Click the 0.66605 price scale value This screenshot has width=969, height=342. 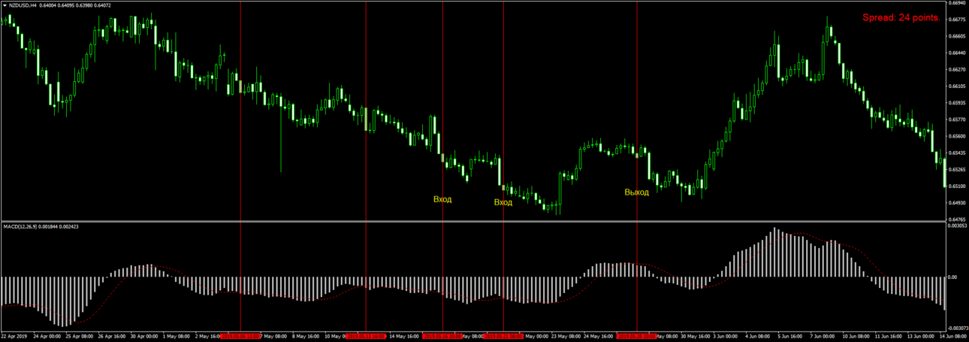957,36
